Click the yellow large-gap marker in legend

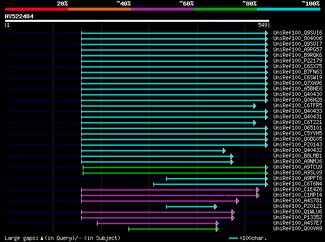click(42, 238)
